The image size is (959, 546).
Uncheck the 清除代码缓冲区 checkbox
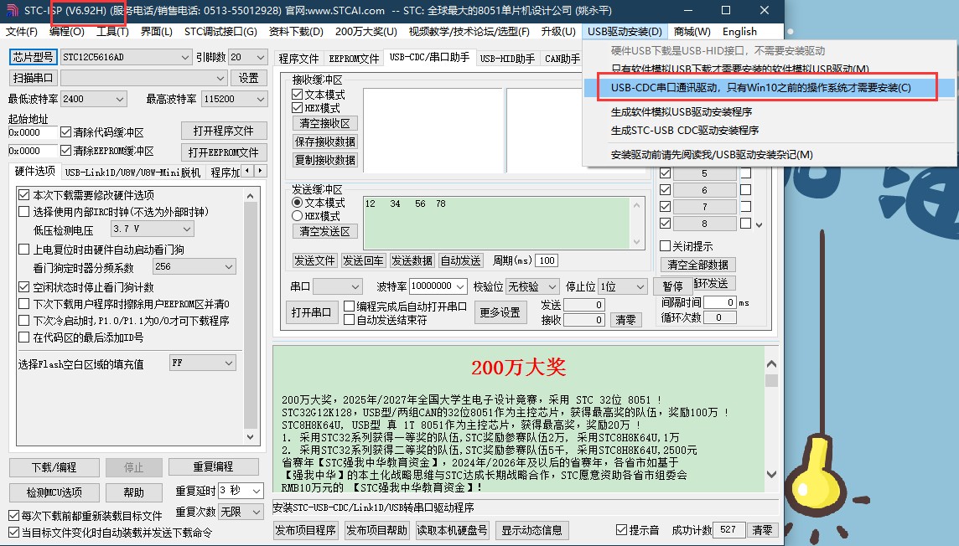[66, 132]
